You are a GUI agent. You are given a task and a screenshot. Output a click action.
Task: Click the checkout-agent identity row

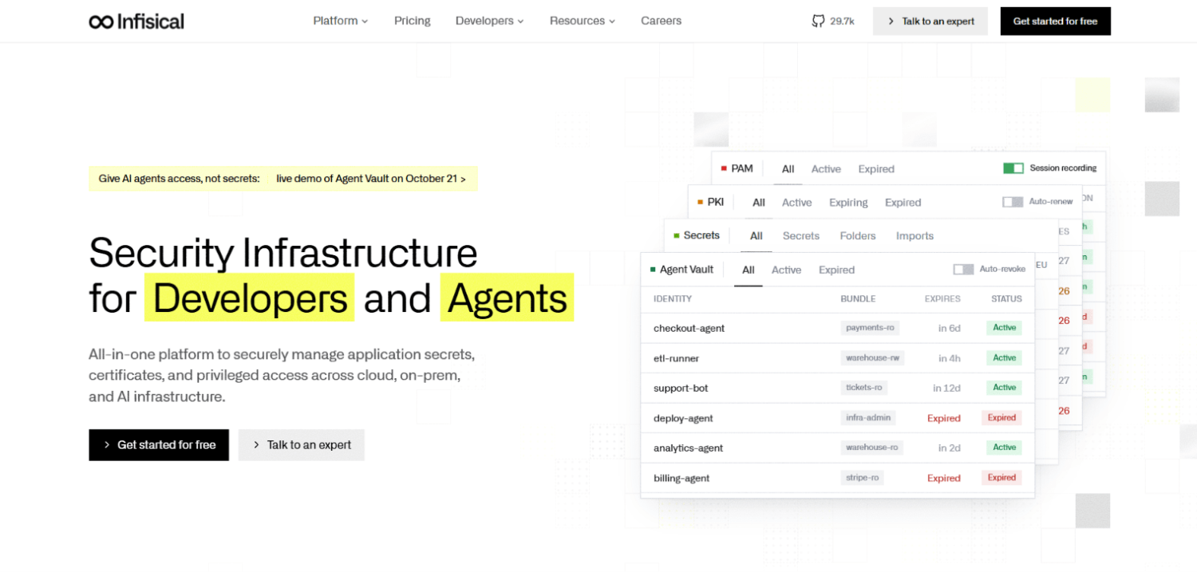pyautogui.click(x=837, y=328)
